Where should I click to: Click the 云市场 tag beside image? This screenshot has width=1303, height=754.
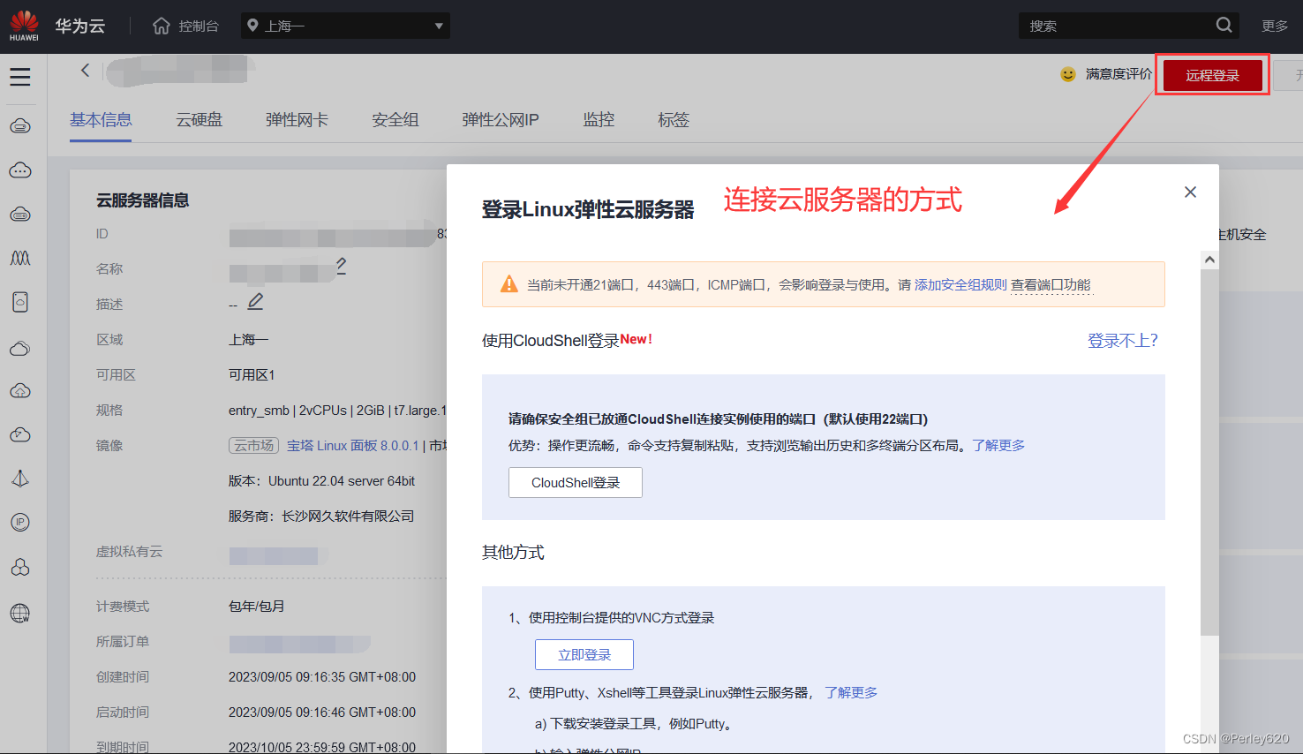coord(254,446)
